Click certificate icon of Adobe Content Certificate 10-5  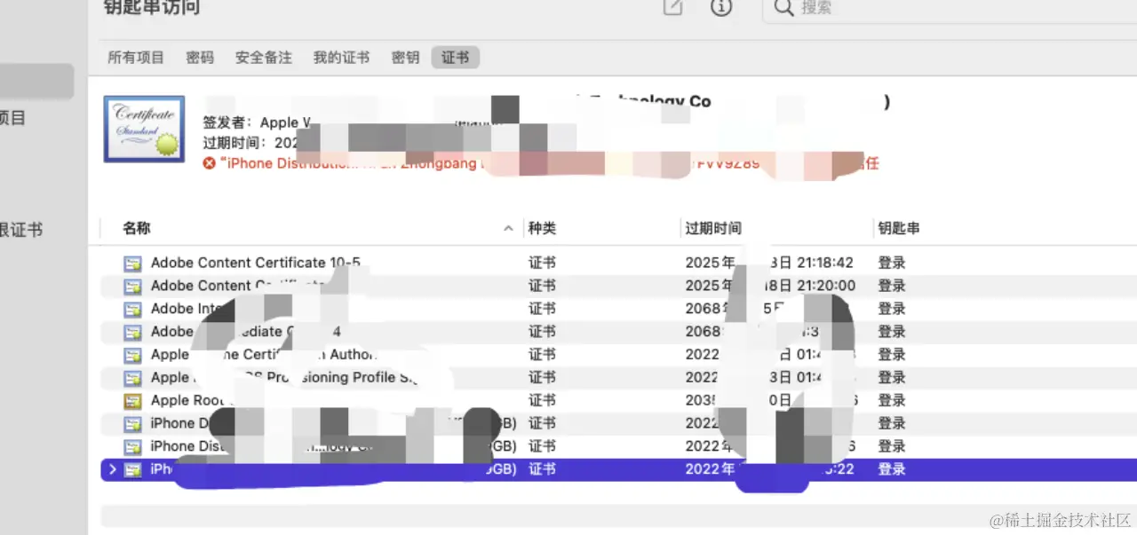tap(132, 264)
